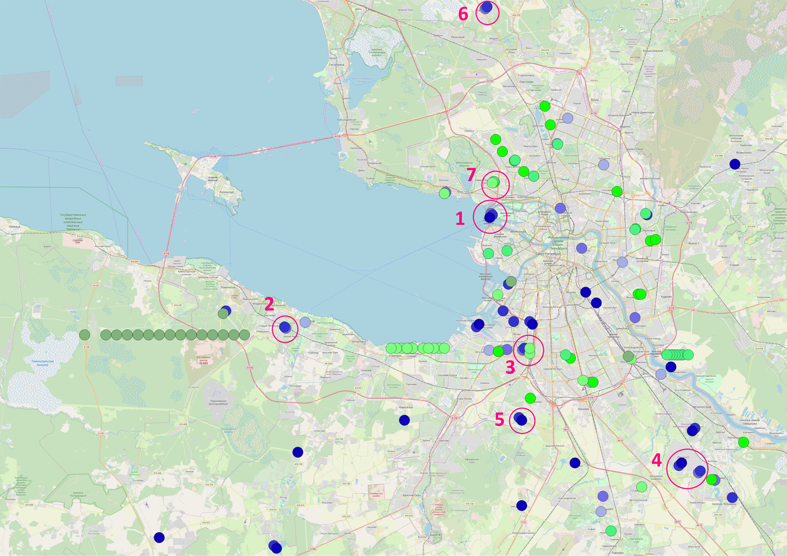Select the blue marker near Всеволожск
Screen dimensions: 787x556
[x=735, y=164]
